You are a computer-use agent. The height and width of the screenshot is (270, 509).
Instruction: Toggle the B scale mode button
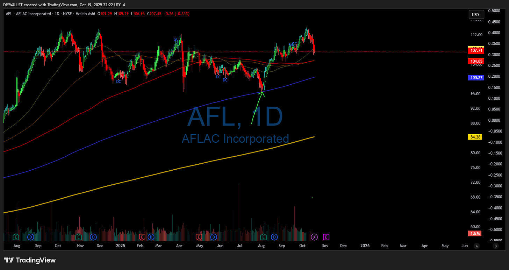pyautogui.click(x=496, y=246)
